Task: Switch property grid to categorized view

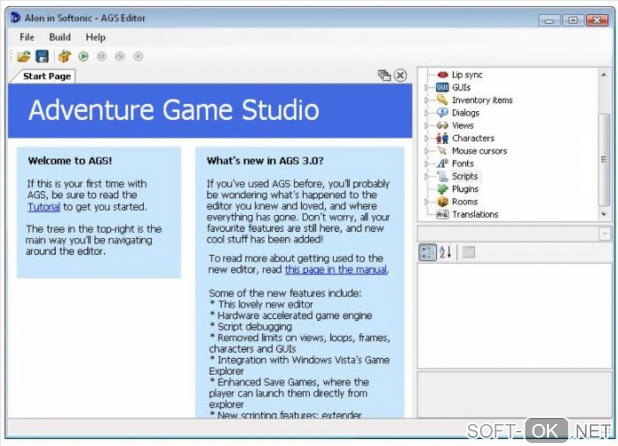Action: (x=427, y=252)
